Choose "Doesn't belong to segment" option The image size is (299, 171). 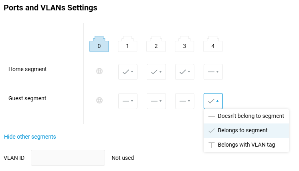246,116
